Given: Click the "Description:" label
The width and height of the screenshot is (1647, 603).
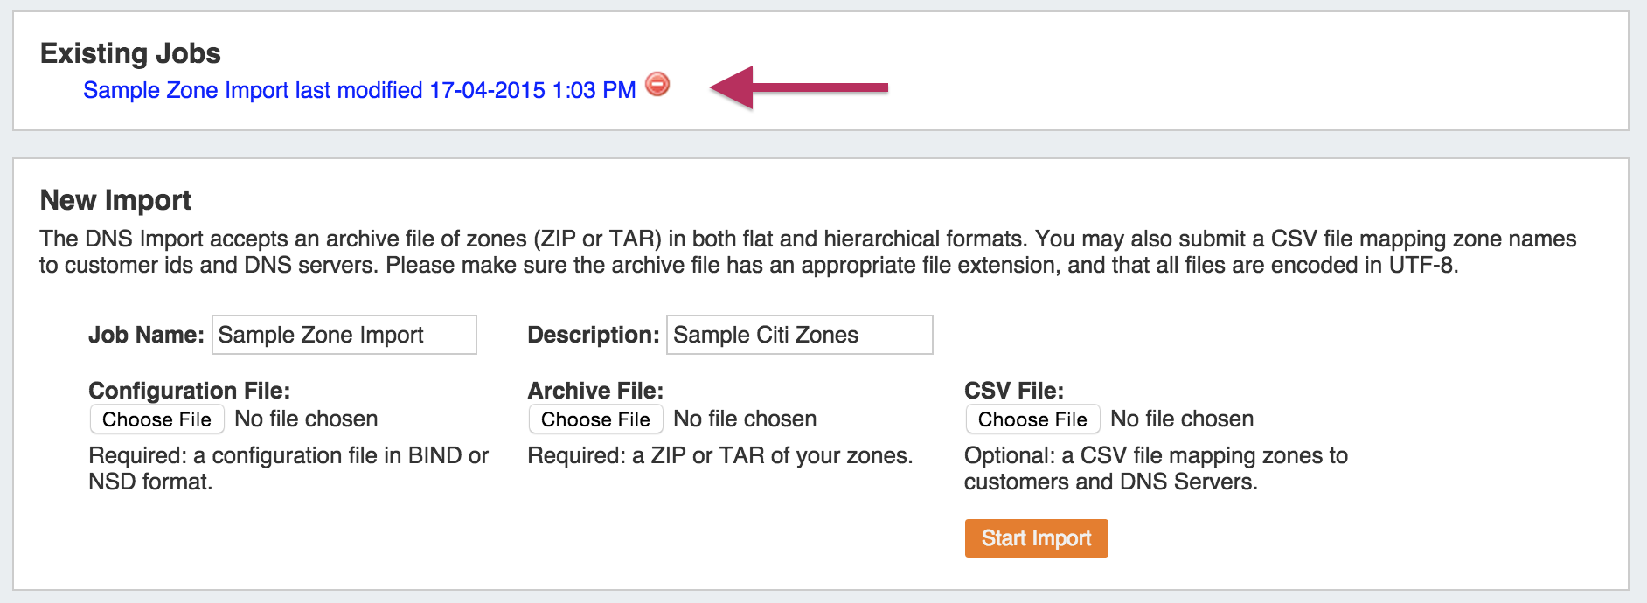Looking at the screenshot, I should 593,335.
